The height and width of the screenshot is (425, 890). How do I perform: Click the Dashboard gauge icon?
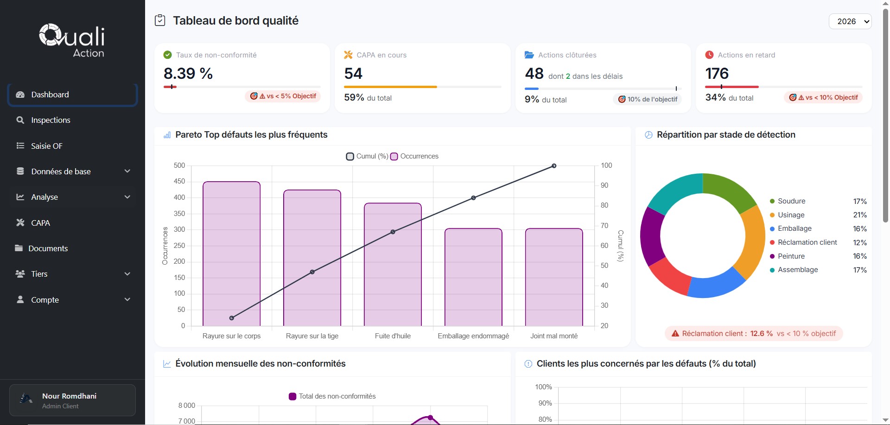(20, 95)
